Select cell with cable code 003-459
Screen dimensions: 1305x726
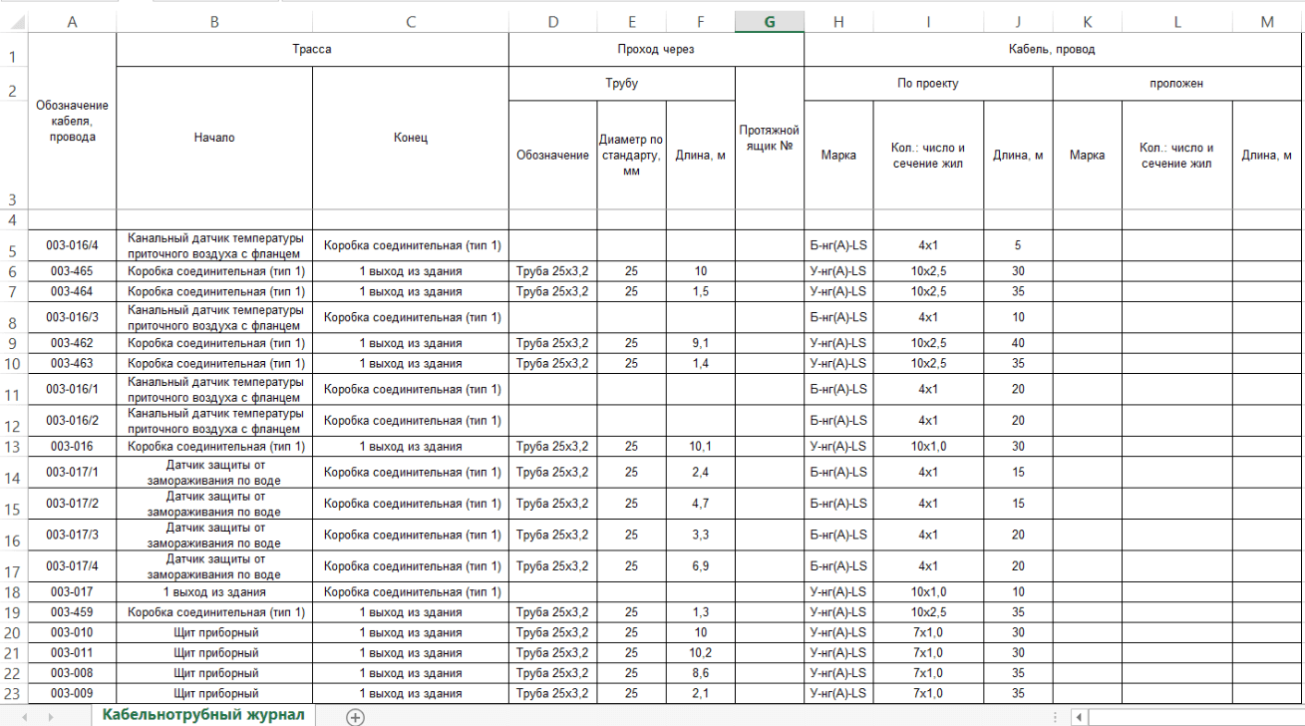72,611
